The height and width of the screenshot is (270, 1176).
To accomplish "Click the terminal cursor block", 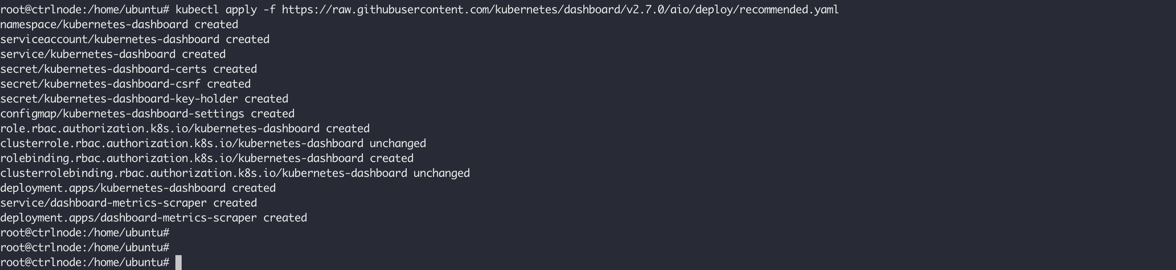I will 179,263.
